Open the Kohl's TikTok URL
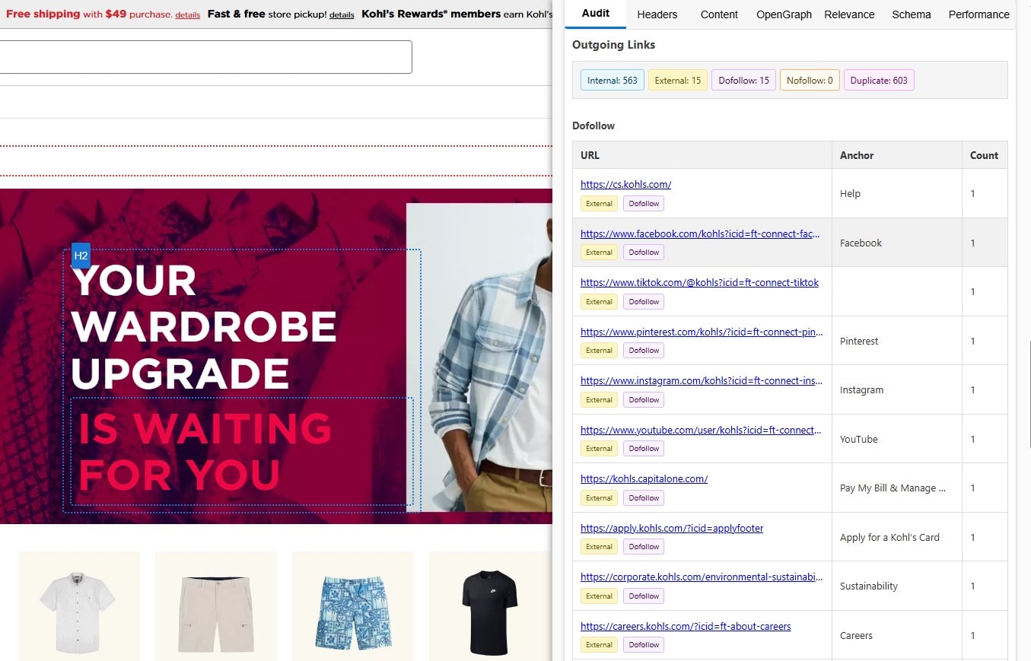Screen dimensions: 1031x661 (x=699, y=282)
